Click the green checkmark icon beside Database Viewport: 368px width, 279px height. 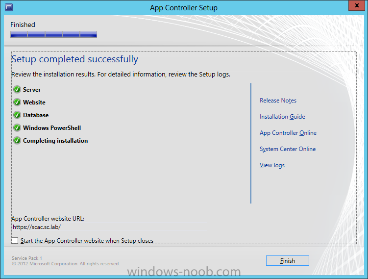(x=17, y=115)
